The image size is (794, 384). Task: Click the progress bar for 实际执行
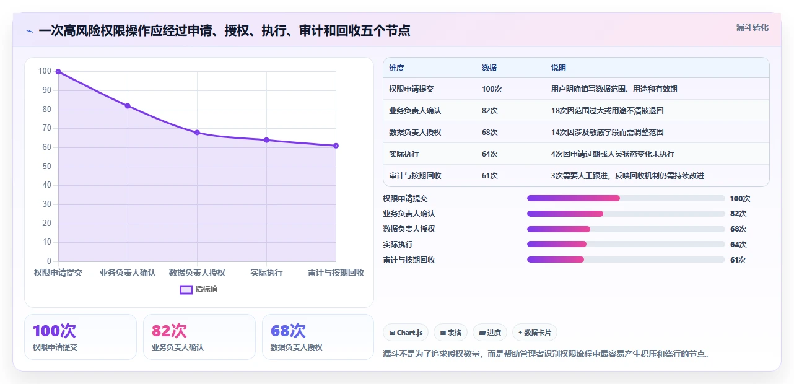pyautogui.click(x=626, y=245)
